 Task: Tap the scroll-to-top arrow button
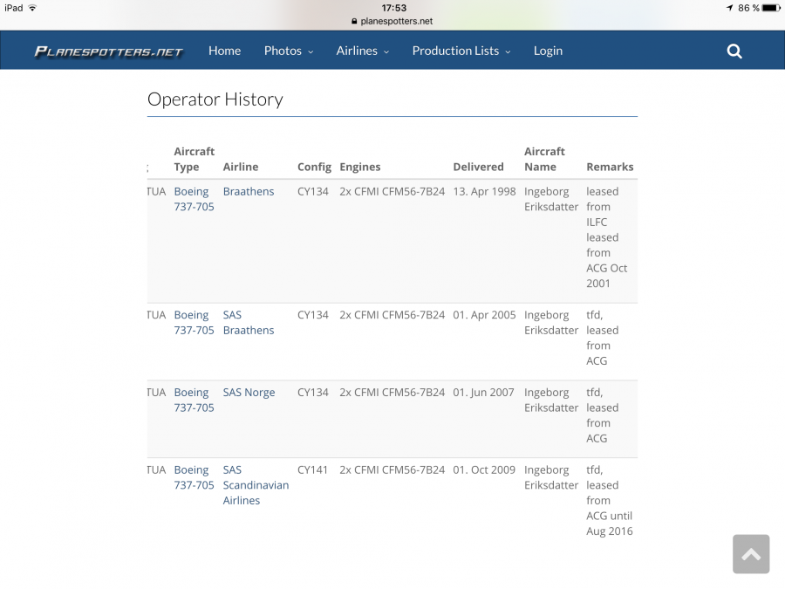(751, 554)
